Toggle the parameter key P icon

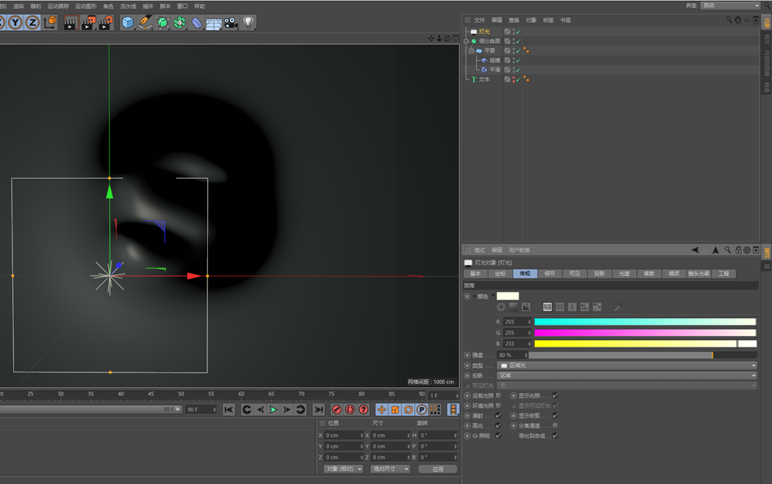(x=422, y=409)
